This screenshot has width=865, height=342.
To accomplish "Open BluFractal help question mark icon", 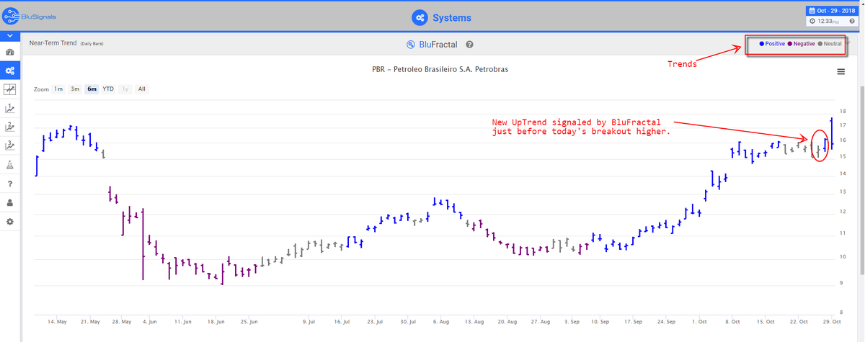I will click(469, 44).
